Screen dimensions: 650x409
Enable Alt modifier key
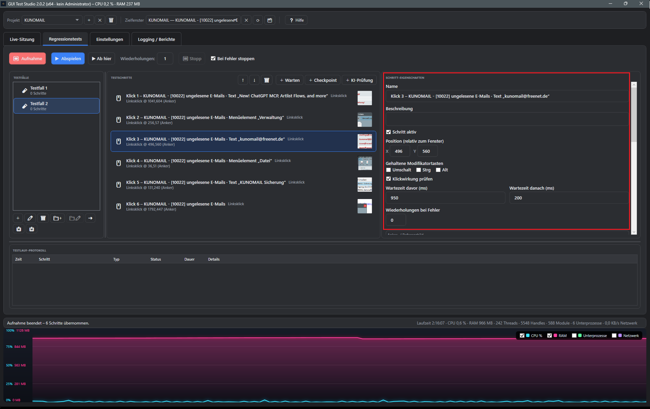438,170
